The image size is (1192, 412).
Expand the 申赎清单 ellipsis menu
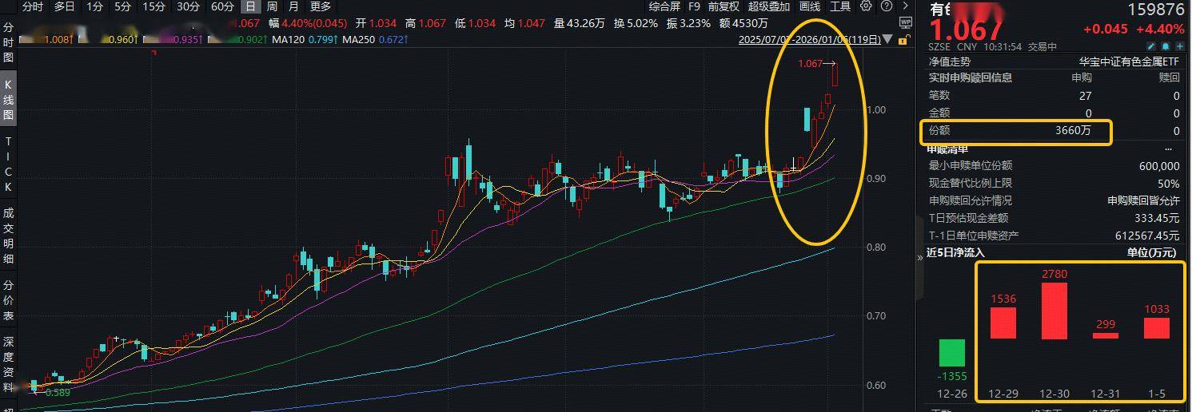point(1170,149)
